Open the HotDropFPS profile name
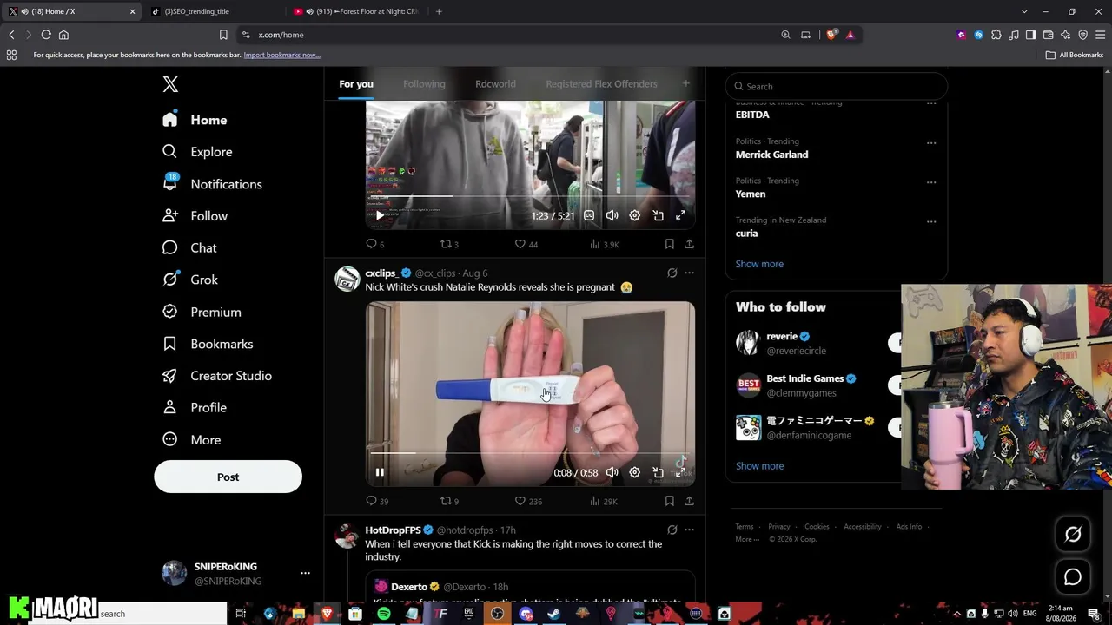Viewport: 1112px width, 625px height. [x=393, y=530]
